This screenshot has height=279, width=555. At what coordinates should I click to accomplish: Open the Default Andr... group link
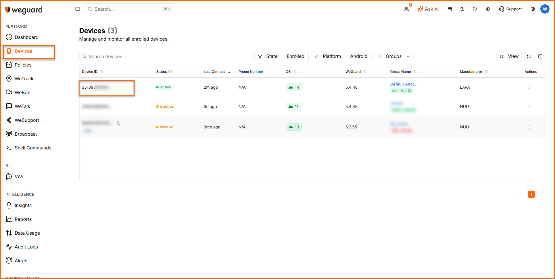coord(404,84)
